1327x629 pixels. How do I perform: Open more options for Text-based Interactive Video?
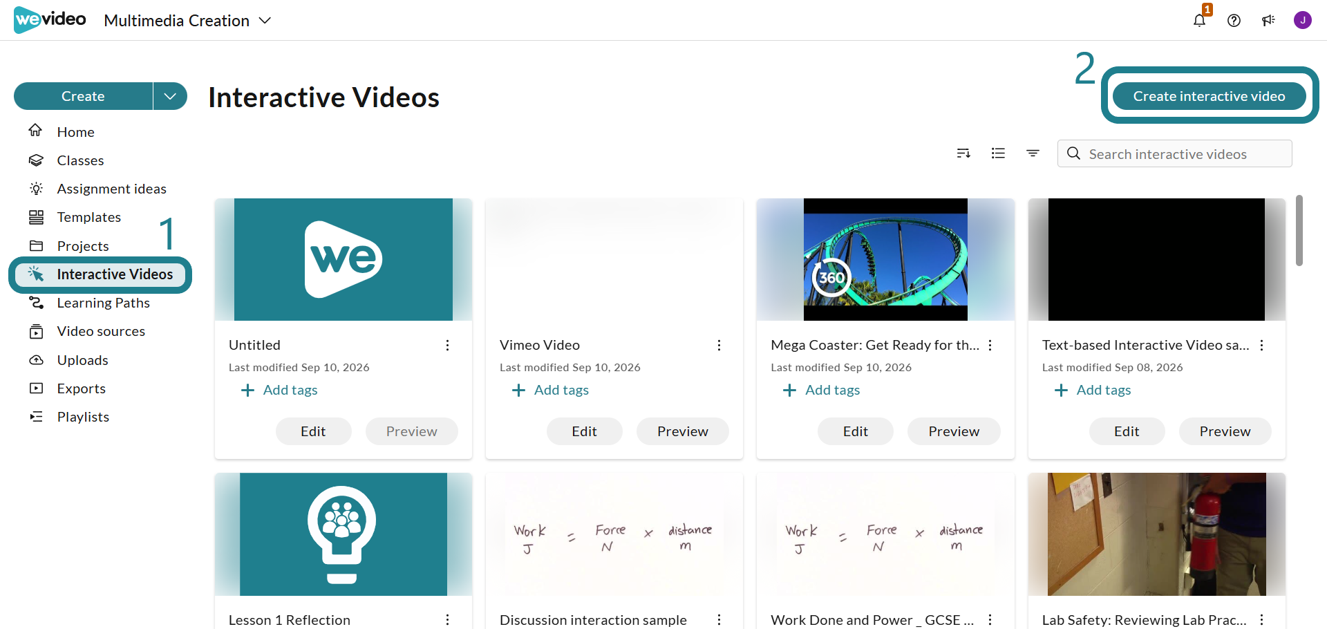click(1261, 345)
